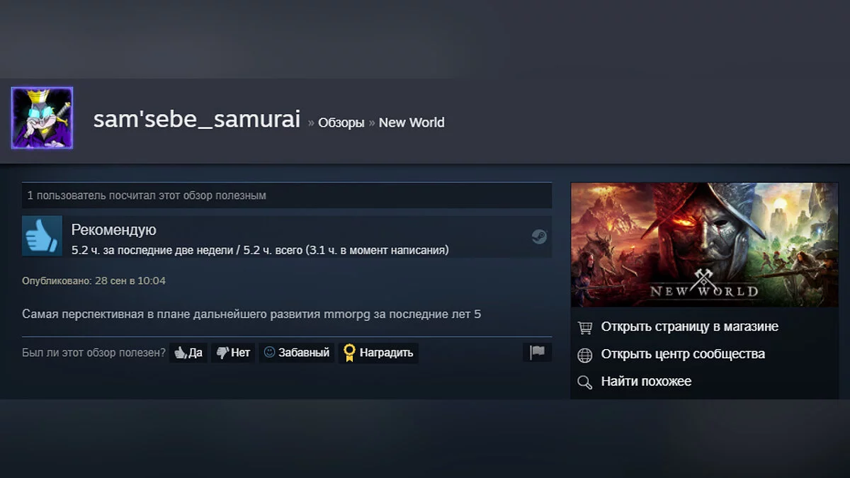This screenshot has width=850, height=478.
Task: Click the Рекомендую review heading
Action: (x=114, y=230)
